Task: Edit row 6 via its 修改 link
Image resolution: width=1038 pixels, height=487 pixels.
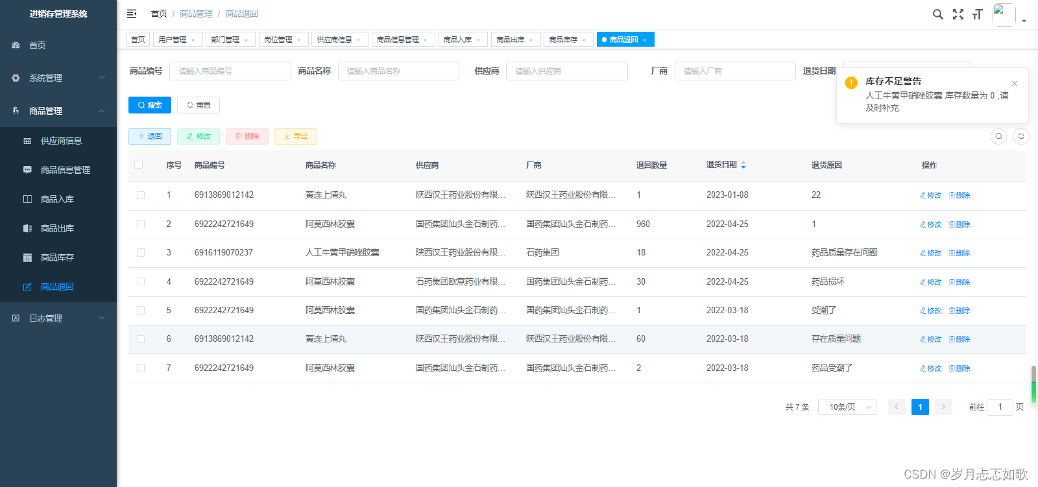Action: (x=931, y=339)
